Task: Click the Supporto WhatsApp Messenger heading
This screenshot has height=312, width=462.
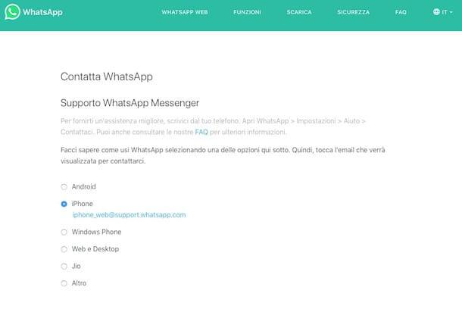Action: 130,103
